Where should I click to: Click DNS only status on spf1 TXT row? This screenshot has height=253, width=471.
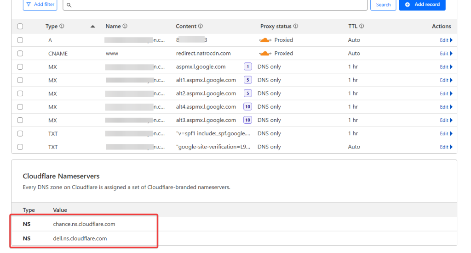[x=269, y=133]
